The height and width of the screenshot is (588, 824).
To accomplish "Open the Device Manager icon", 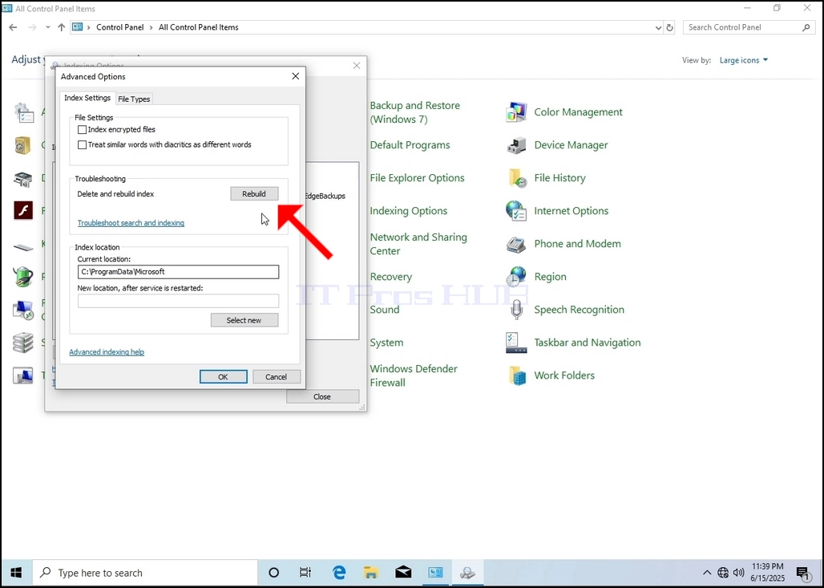I will coord(516,145).
